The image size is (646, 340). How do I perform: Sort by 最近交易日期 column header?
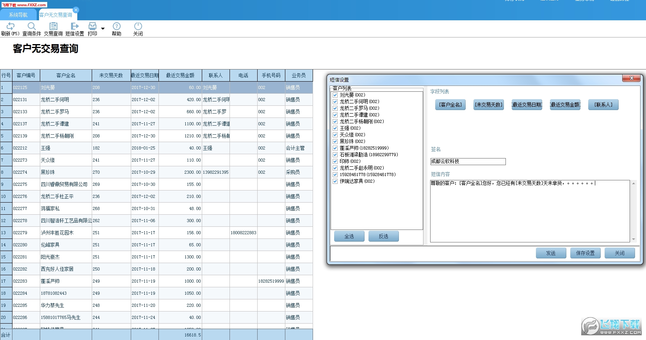(x=145, y=75)
